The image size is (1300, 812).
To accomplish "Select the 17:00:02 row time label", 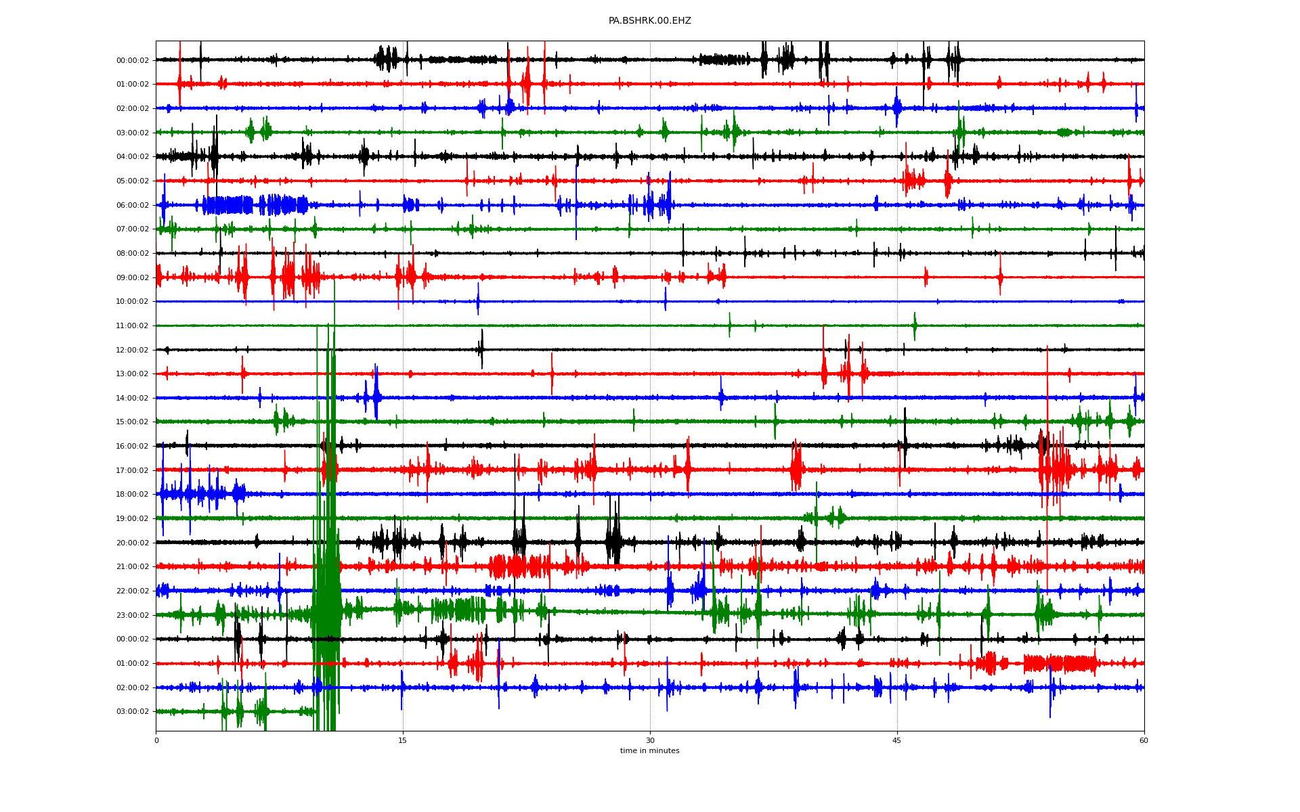I will click(132, 470).
